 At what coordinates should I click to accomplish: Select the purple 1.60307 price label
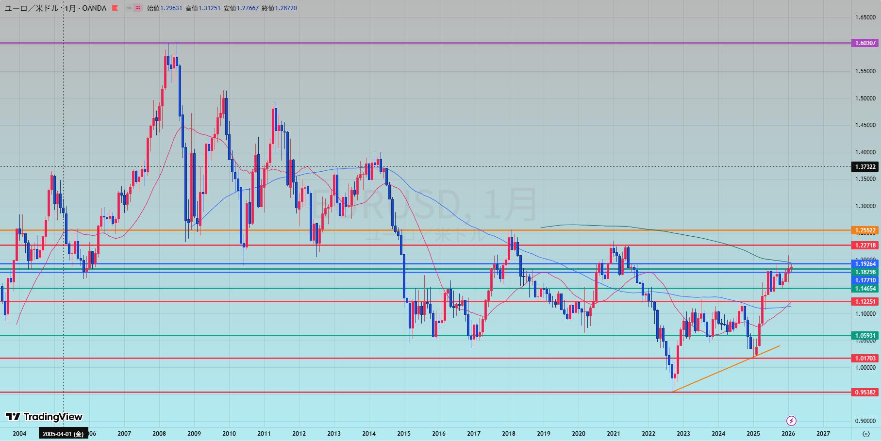click(x=865, y=43)
